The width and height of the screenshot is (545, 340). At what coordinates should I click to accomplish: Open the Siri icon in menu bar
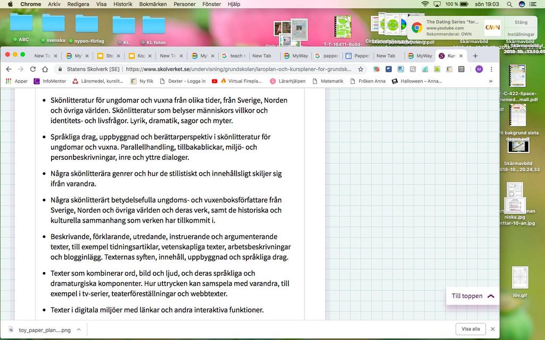[522, 4]
